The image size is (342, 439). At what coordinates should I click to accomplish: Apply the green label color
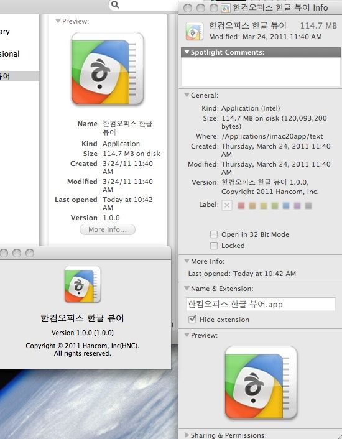[275, 206]
